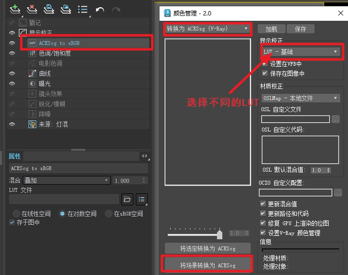The height and width of the screenshot is (275, 348).
Task: Open the 转换为 ACEScg (V-Ray) dropdown
Action: (207, 29)
